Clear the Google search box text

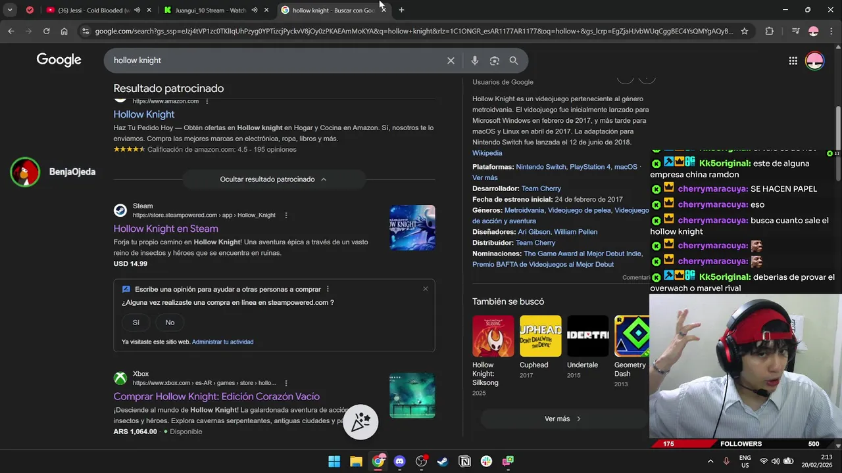(451, 60)
